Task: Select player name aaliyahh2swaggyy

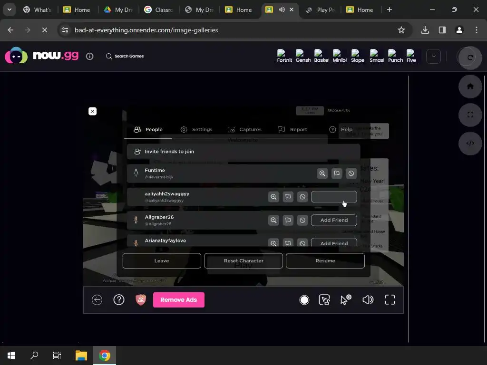Action: (167, 194)
